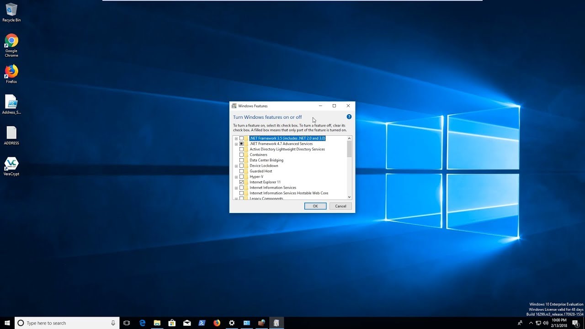The width and height of the screenshot is (585, 329).
Task: Select the ".NET Framework 3.5" feature label
Action: click(287, 138)
